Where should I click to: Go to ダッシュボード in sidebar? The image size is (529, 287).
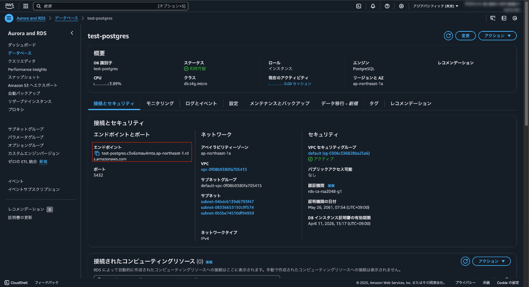coord(22,45)
